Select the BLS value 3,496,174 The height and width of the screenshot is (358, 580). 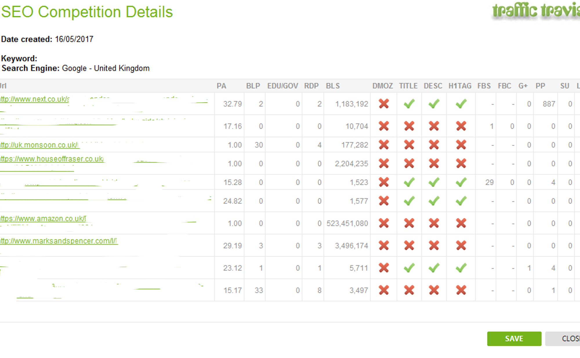pyautogui.click(x=351, y=246)
